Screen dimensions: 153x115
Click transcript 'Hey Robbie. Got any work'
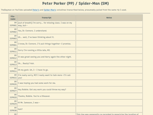(42, 89)
